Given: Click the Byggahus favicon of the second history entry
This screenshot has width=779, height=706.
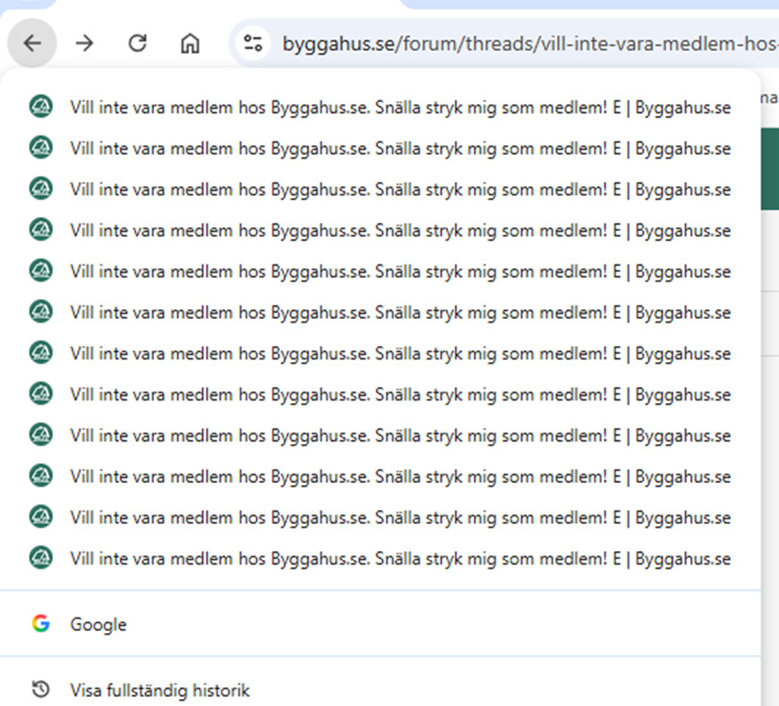Looking at the screenshot, I should (40, 148).
